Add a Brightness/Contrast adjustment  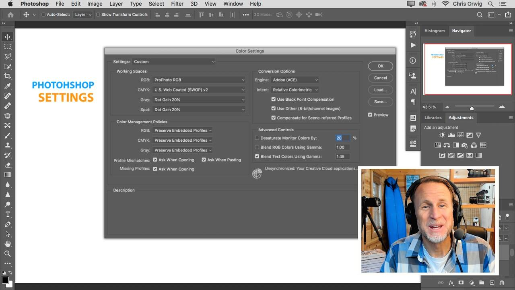tap(442, 135)
